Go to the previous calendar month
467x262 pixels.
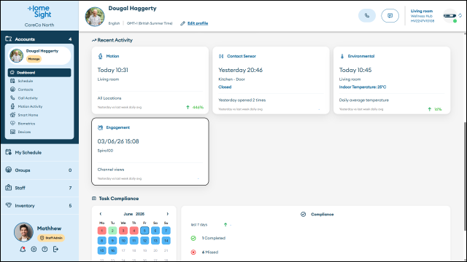click(101, 214)
